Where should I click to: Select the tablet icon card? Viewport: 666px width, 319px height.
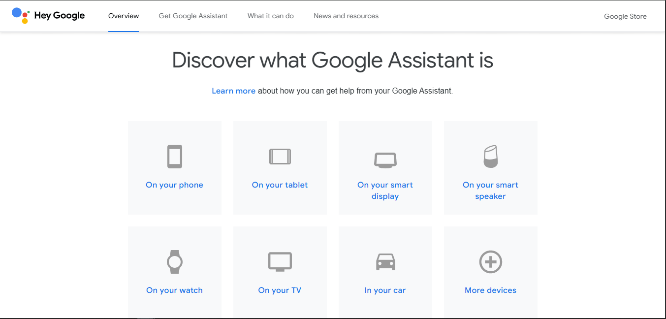pyautogui.click(x=280, y=156)
